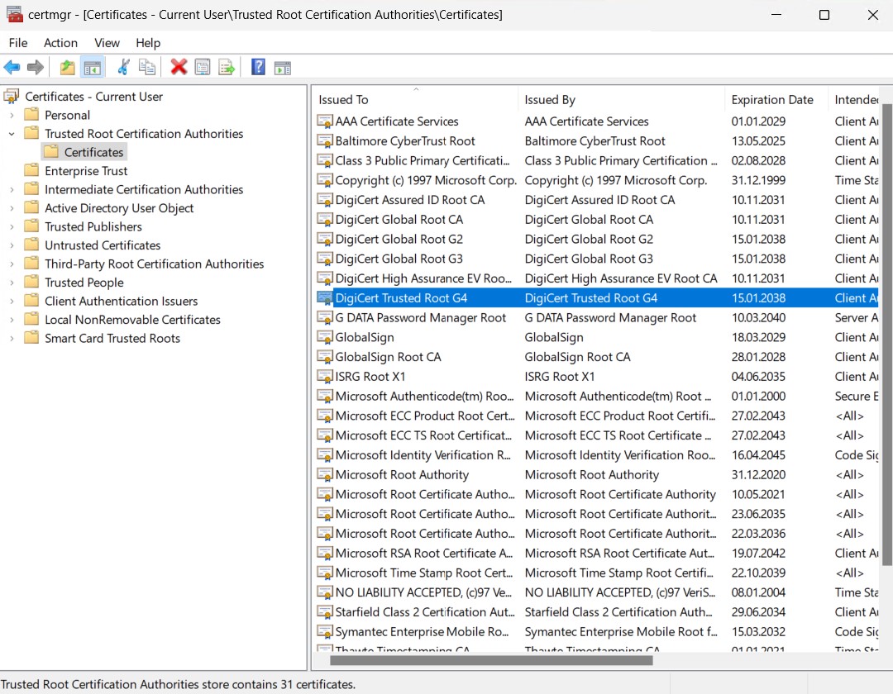Open the Action menu
Viewport: 893px width, 694px height.
point(60,43)
